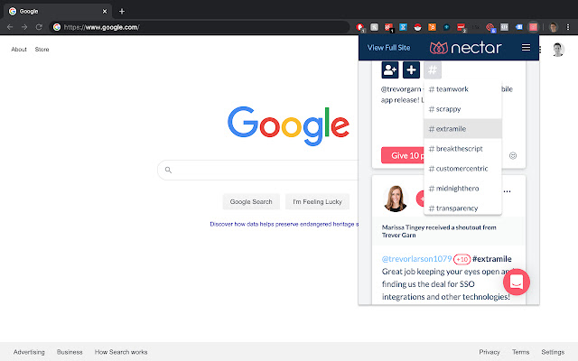Click the Google browser tab
This screenshot has width=578, height=361.
57,12
